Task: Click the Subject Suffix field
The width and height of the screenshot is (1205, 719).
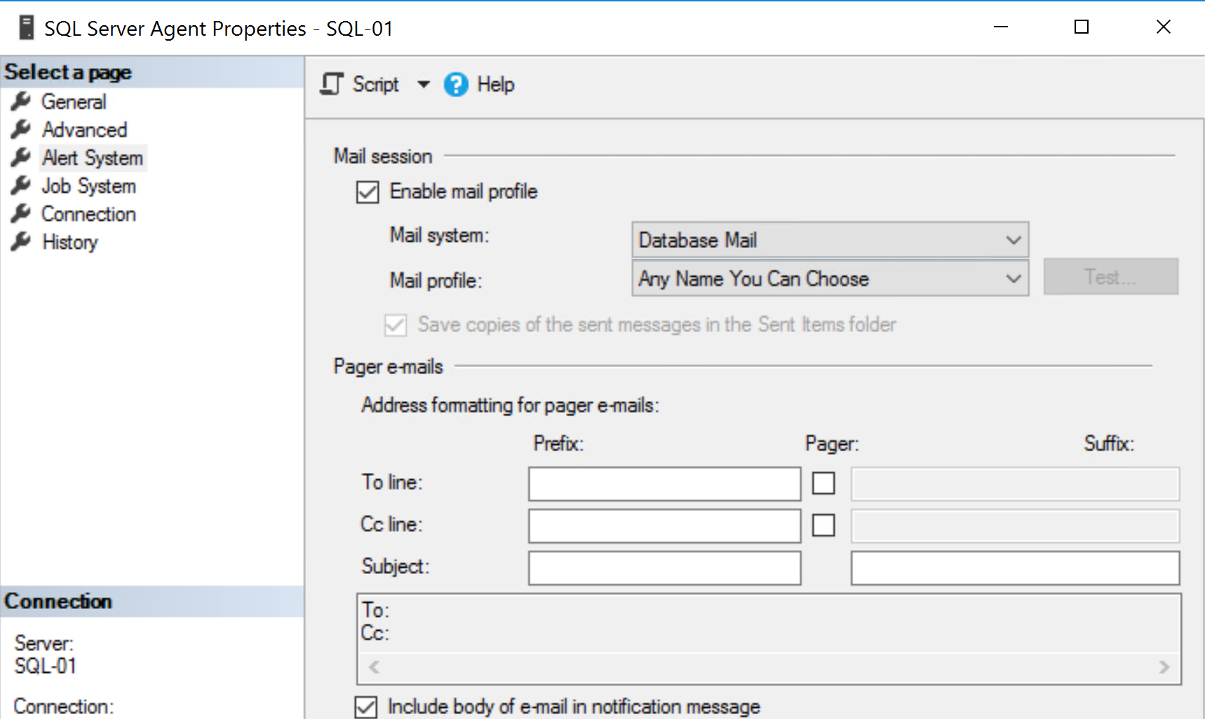Action: [1015, 568]
